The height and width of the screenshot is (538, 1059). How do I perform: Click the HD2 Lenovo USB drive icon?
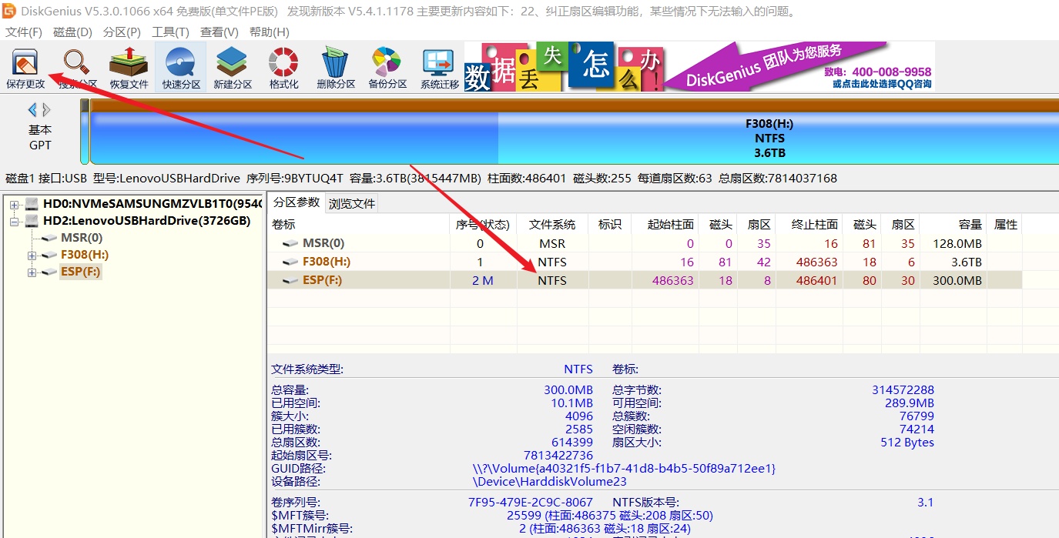[x=32, y=221]
